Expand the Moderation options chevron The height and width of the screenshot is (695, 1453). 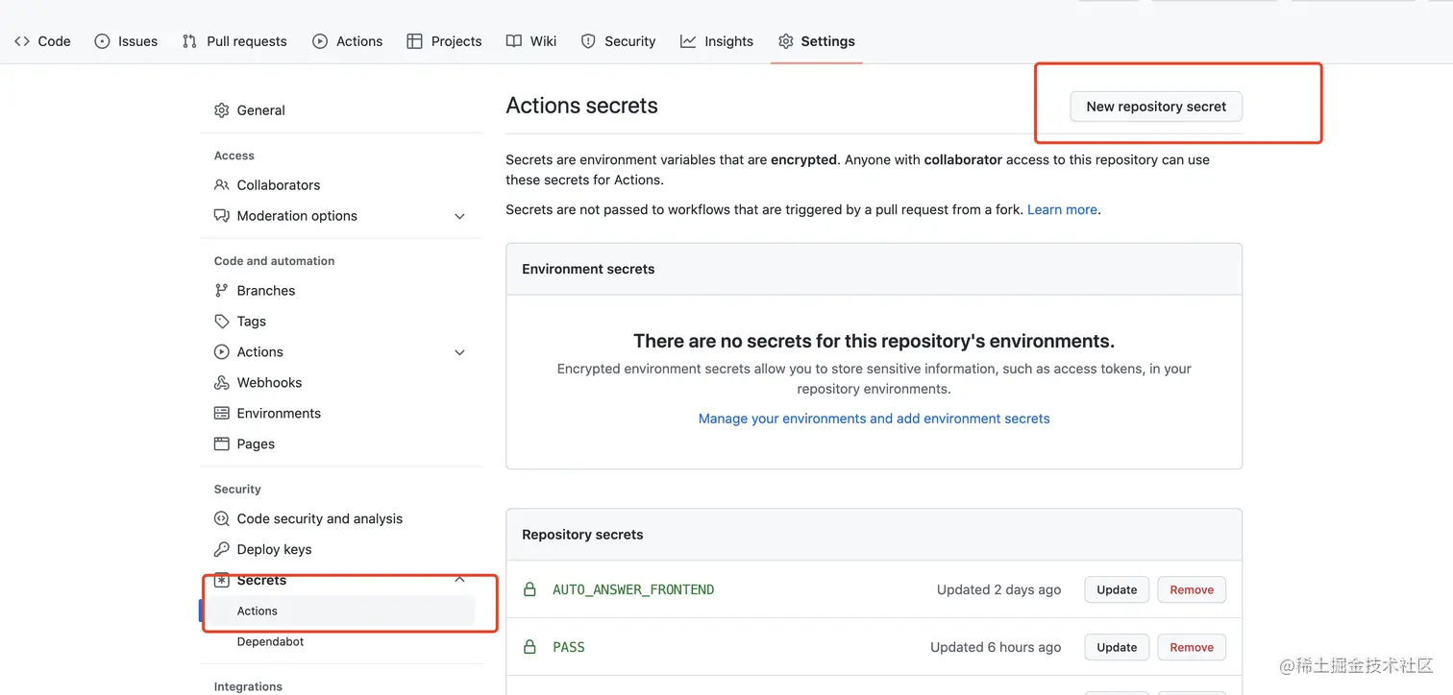click(x=459, y=216)
